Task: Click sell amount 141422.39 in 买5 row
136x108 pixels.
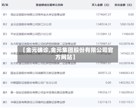Action: coord(127,54)
